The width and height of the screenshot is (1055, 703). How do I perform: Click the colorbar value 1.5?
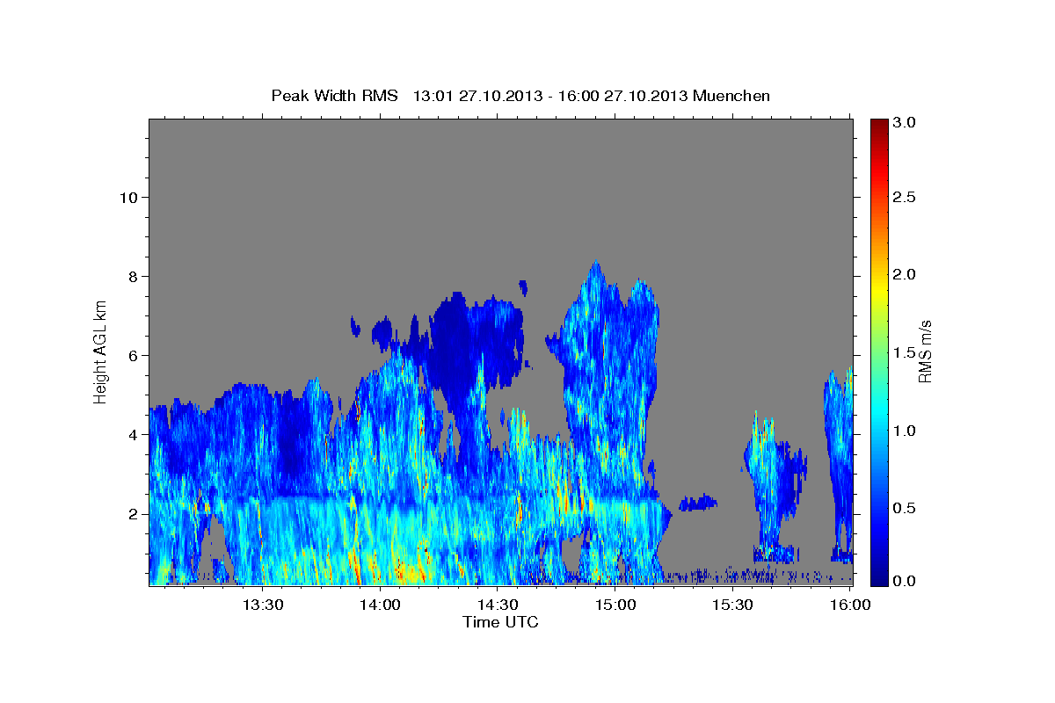903,352
